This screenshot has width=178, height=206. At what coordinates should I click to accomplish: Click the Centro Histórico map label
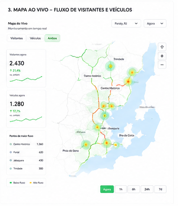click(110, 88)
